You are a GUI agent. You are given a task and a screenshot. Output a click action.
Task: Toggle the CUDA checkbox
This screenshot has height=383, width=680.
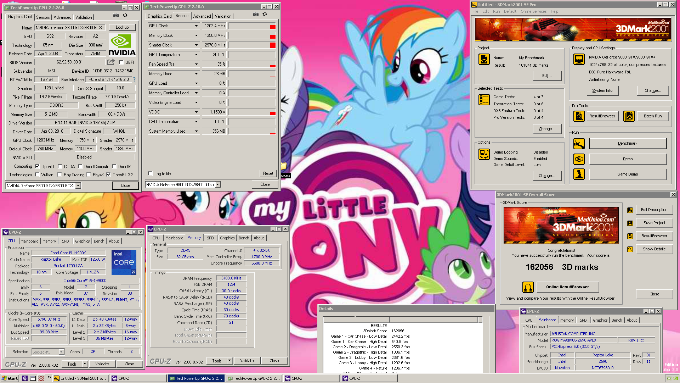[x=60, y=166]
